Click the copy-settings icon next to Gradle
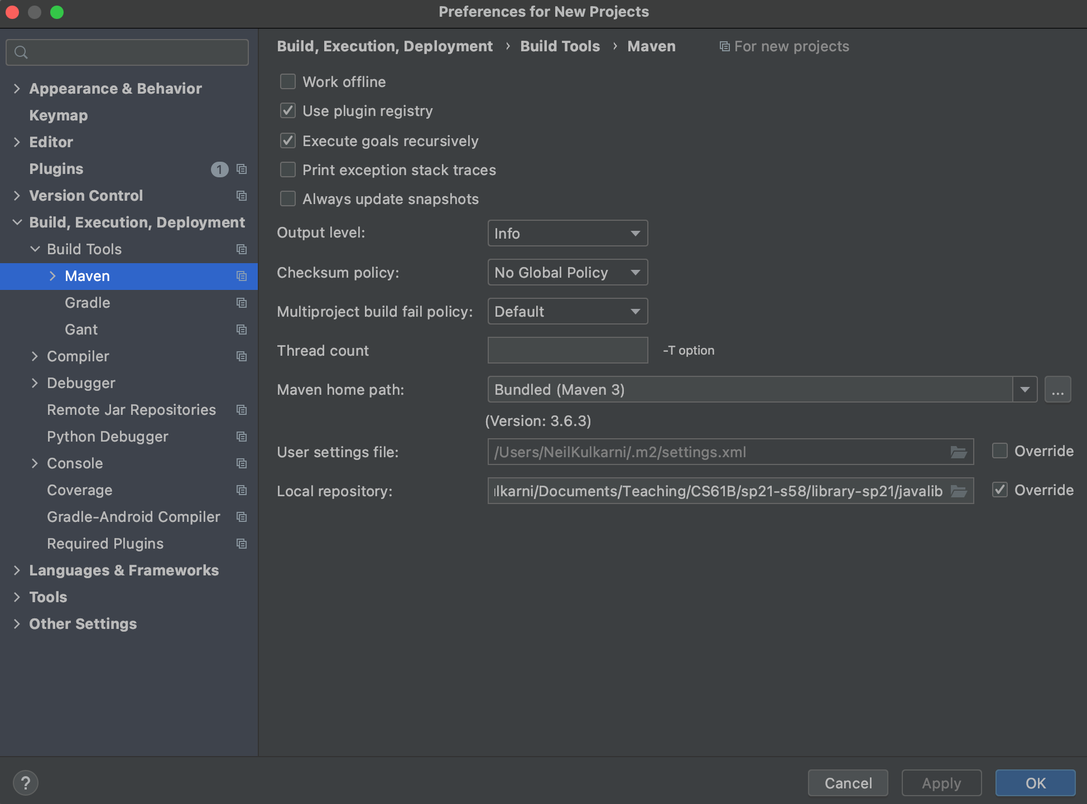1087x804 pixels. pyautogui.click(x=241, y=303)
